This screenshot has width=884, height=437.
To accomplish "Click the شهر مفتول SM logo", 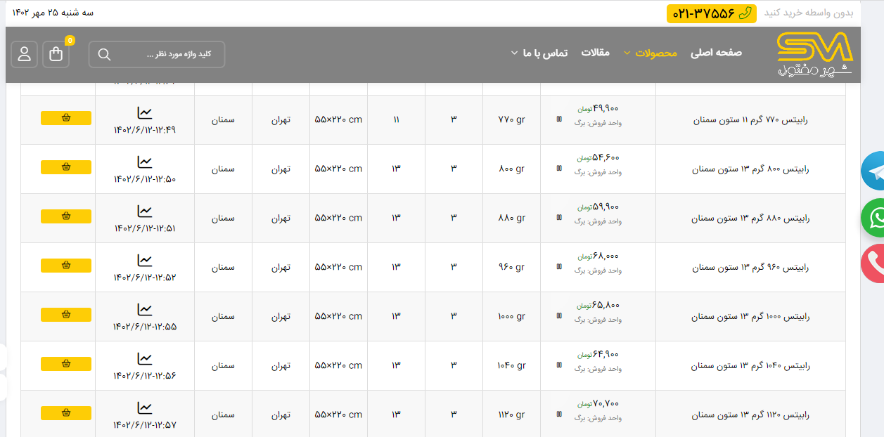I will tap(814, 54).
